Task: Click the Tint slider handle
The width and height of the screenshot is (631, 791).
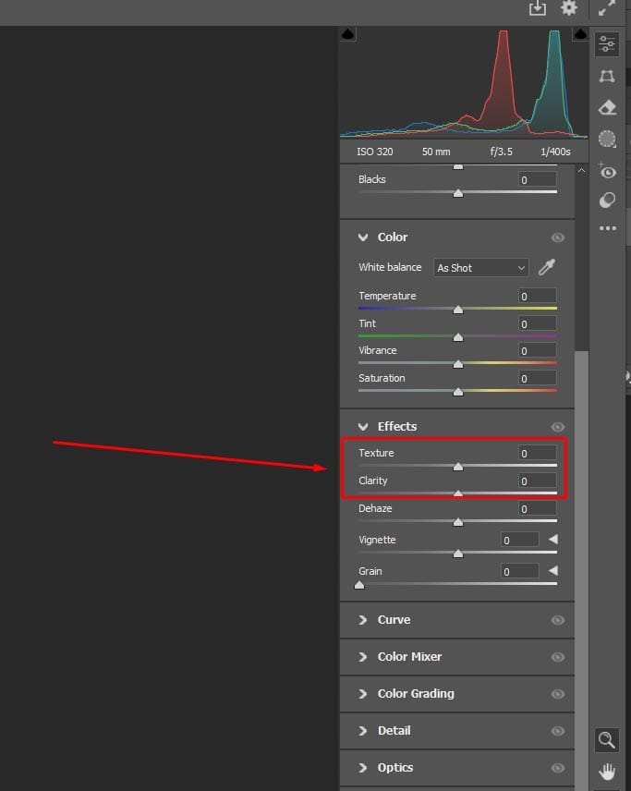Action: [x=458, y=337]
